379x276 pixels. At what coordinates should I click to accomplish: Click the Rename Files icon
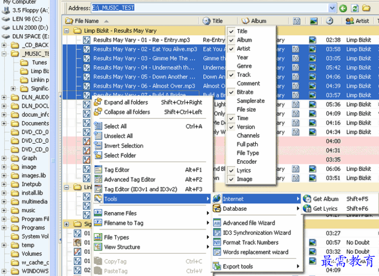point(98,213)
